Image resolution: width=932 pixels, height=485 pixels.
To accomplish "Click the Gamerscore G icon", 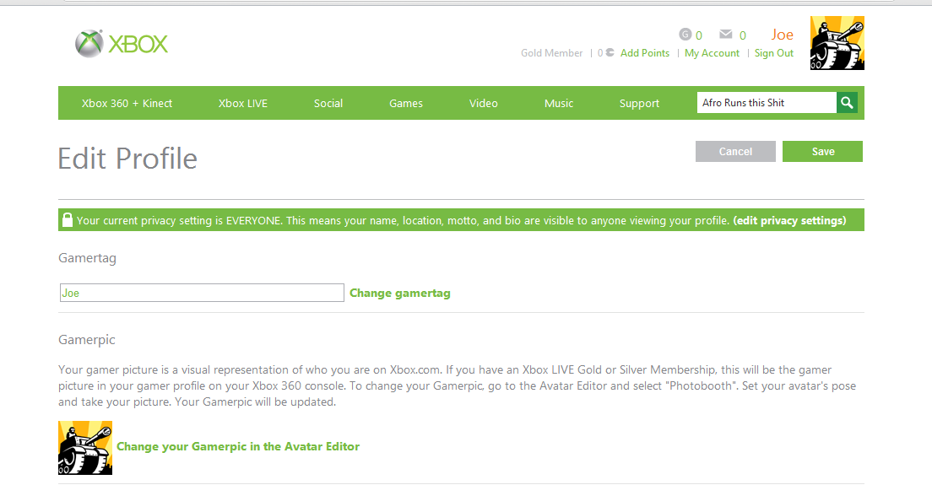I will pyautogui.click(x=685, y=35).
